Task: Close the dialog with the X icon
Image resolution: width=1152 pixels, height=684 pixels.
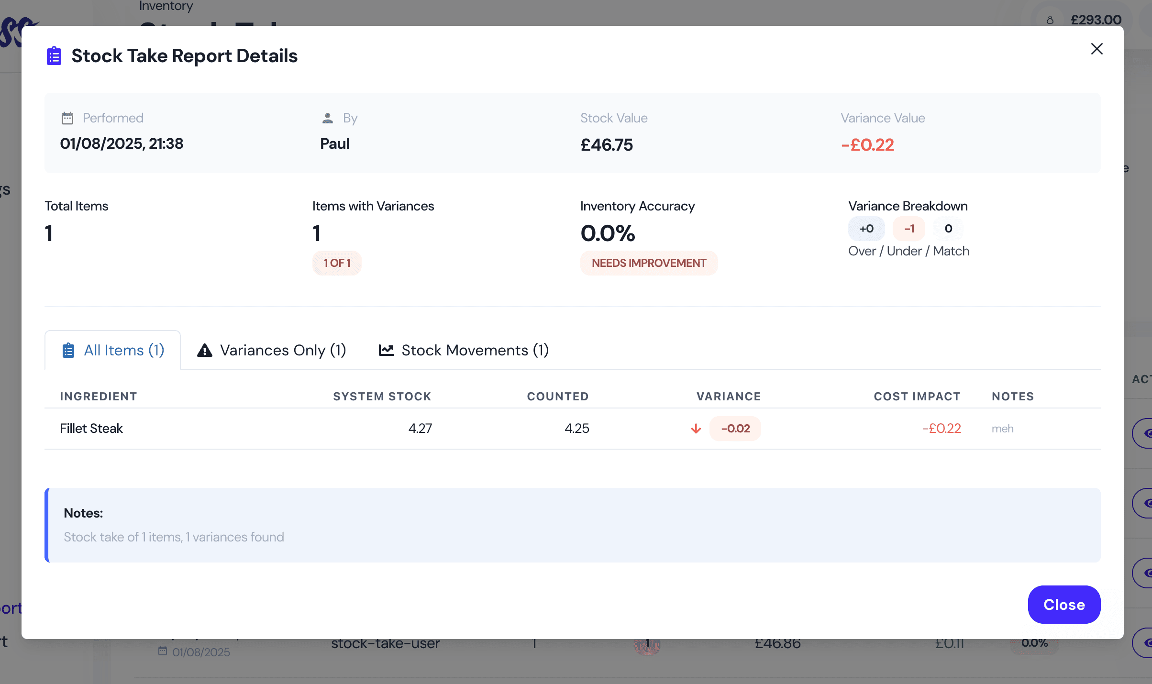Action: 1097,49
